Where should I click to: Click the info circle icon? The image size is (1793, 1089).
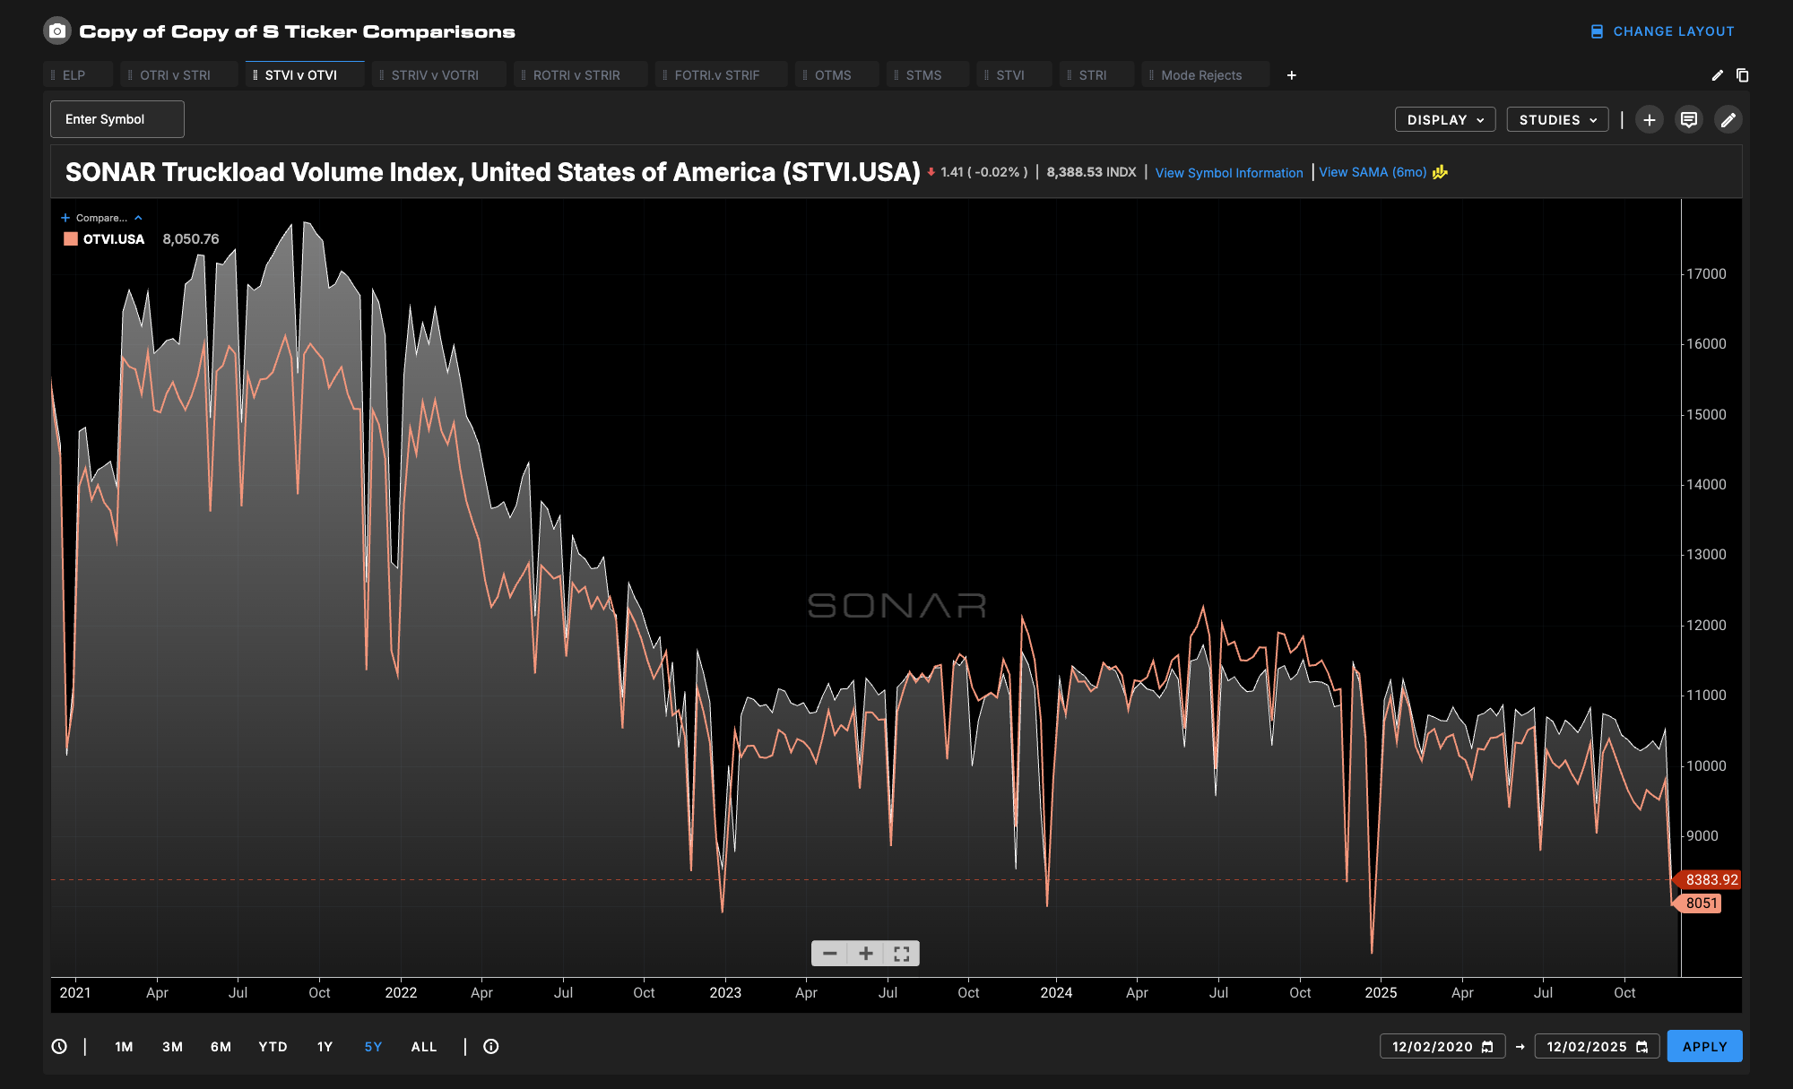click(x=490, y=1047)
